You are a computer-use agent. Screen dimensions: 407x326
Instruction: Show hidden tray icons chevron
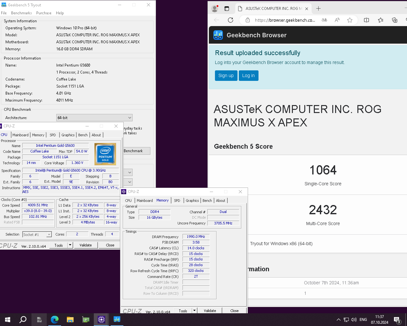339,320
